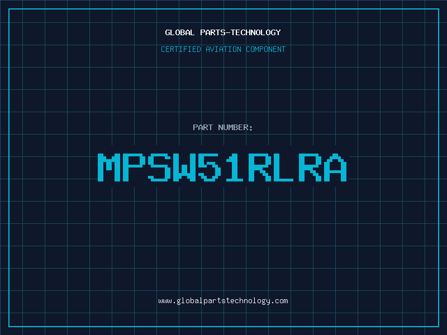Click the PART NUMBER: label

coord(223,127)
